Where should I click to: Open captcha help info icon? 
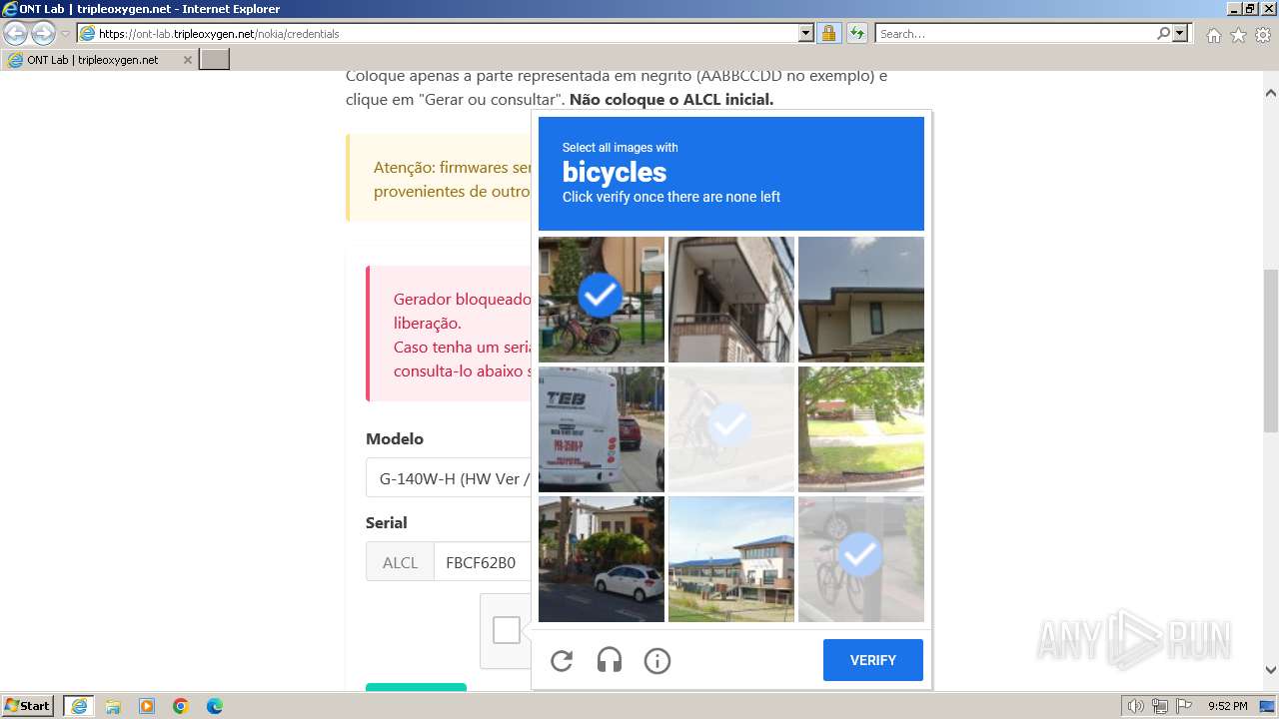point(657,660)
